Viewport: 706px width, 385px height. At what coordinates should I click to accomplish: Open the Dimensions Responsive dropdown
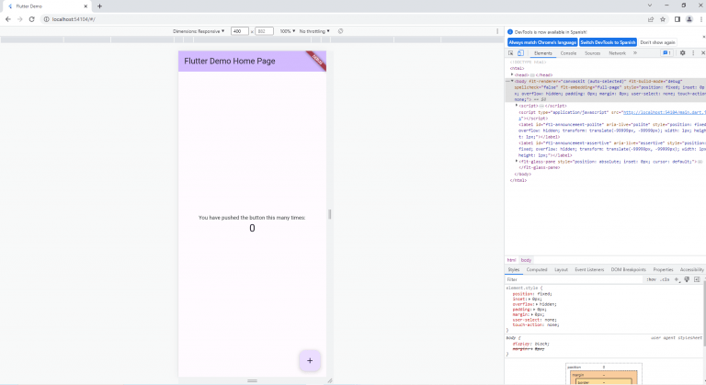[x=199, y=31]
